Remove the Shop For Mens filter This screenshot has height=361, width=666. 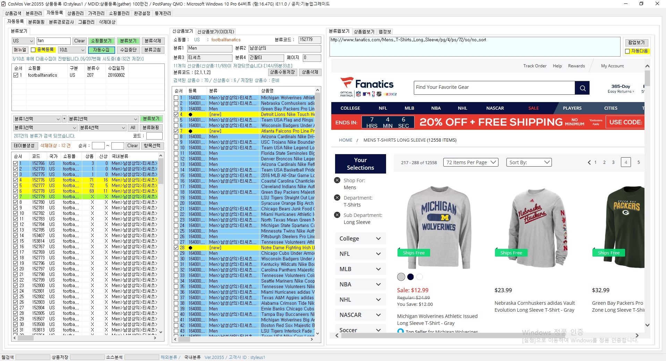[337, 180]
